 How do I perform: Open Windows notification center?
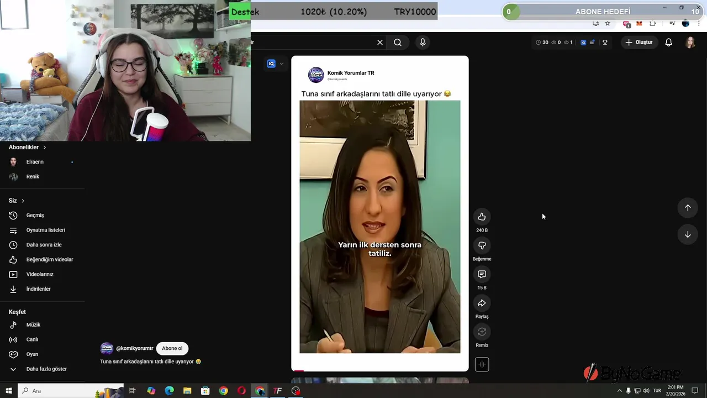click(x=695, y=391)
